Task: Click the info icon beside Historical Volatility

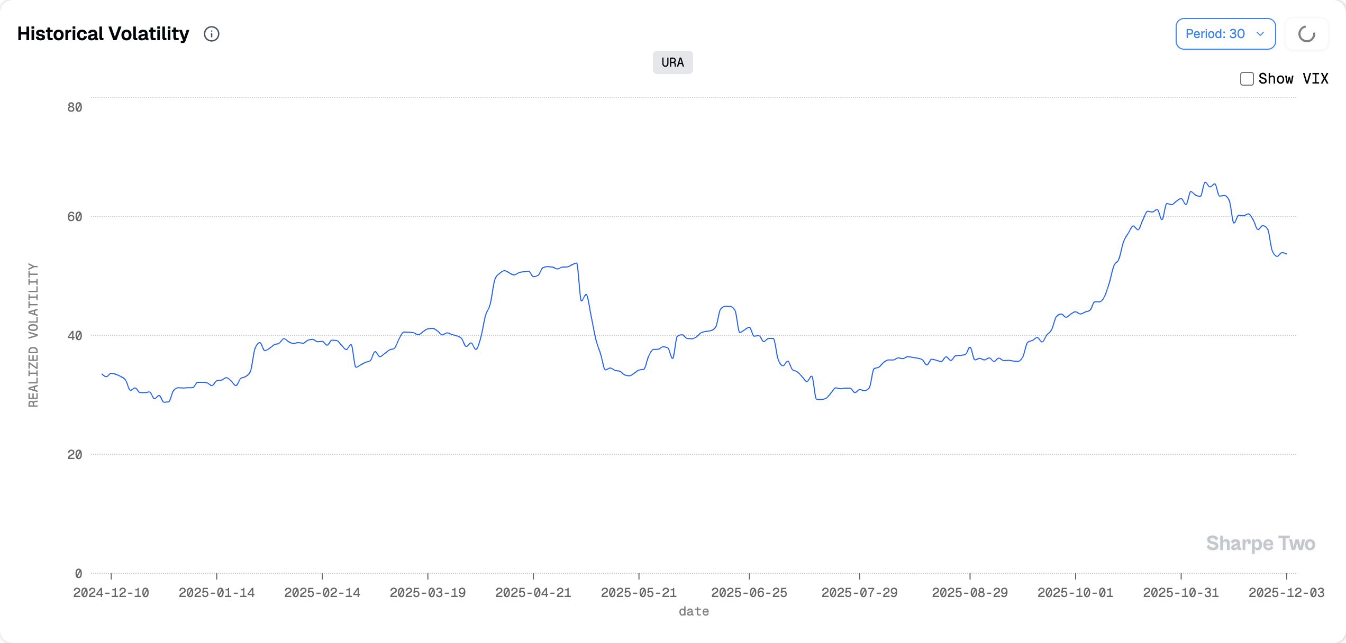Action: point(212,34)
